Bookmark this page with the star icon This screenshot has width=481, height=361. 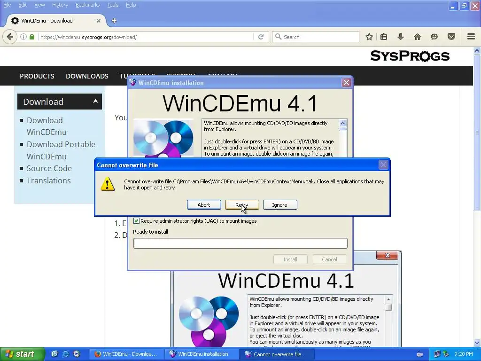click(369, 37)
